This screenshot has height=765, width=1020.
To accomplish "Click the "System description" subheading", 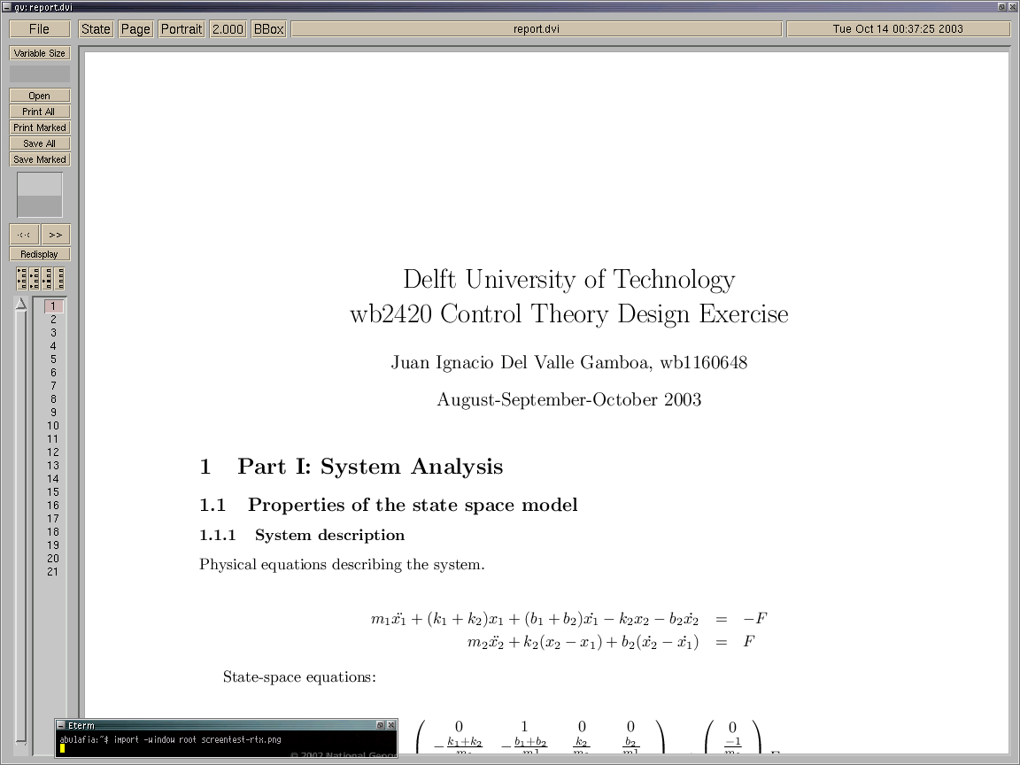I will 329,536.
